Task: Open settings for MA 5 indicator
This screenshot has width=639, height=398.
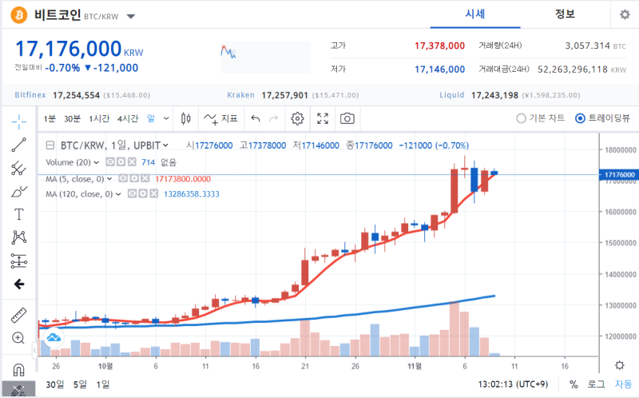Action: click(134, 178)
